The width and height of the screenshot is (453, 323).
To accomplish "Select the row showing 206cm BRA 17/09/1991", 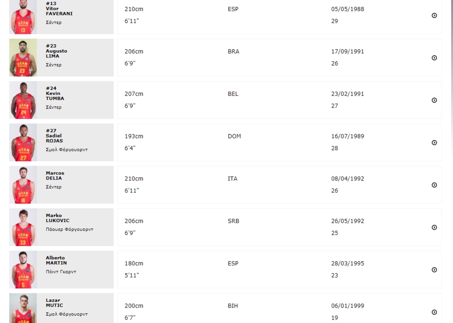I will point(280,57).
